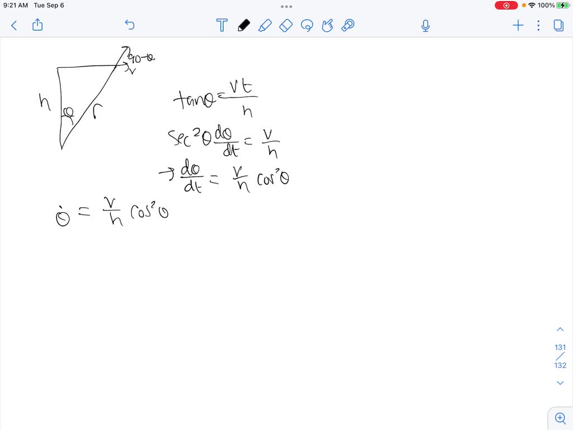Select the black Pen tool
This screenshot has width=573, height=430.
pos(243,25)
